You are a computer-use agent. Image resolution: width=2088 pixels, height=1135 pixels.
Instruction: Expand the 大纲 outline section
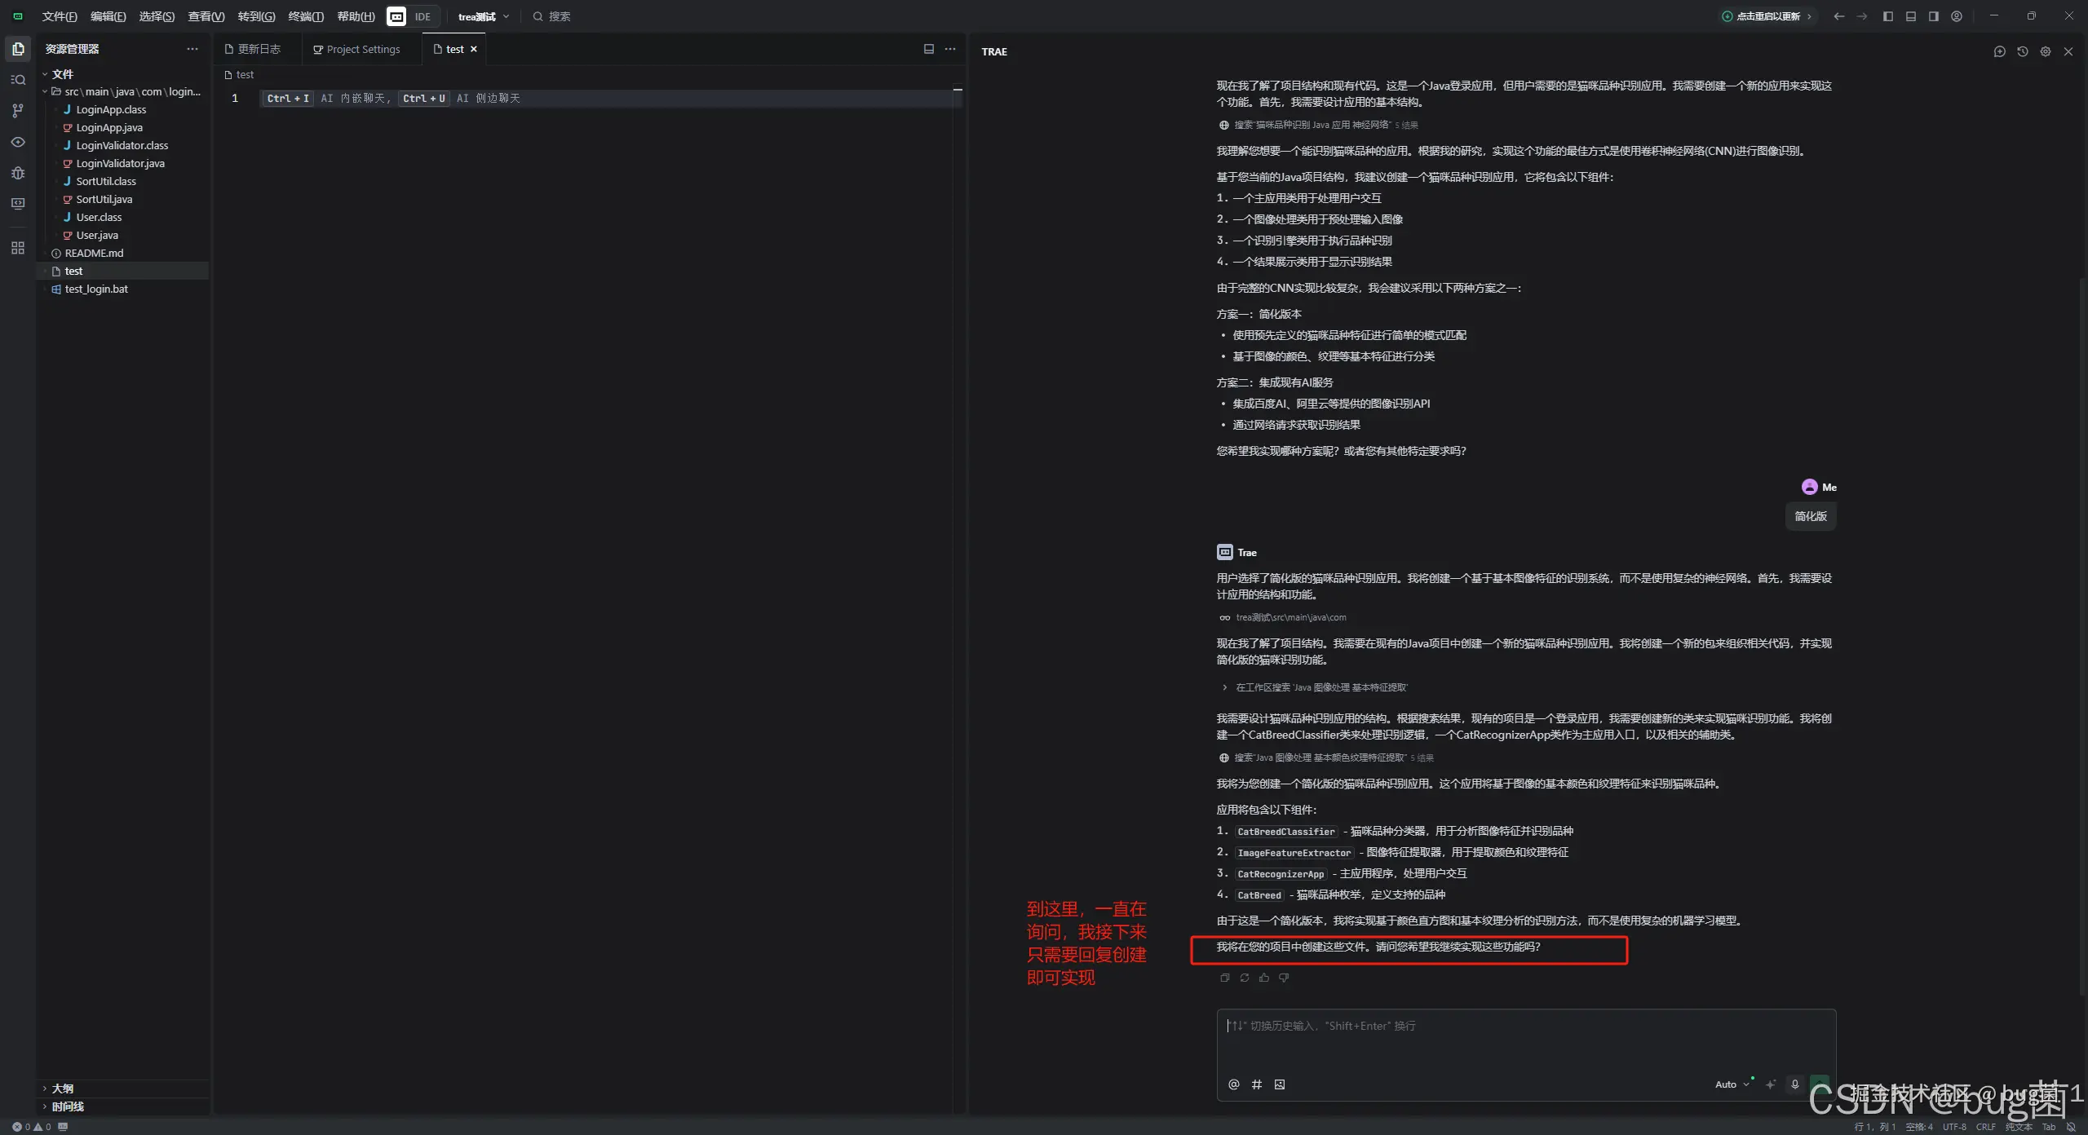[62, 1089]
